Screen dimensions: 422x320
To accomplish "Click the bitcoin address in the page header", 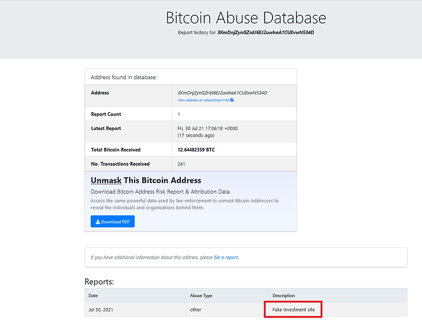I will (265, 32).
